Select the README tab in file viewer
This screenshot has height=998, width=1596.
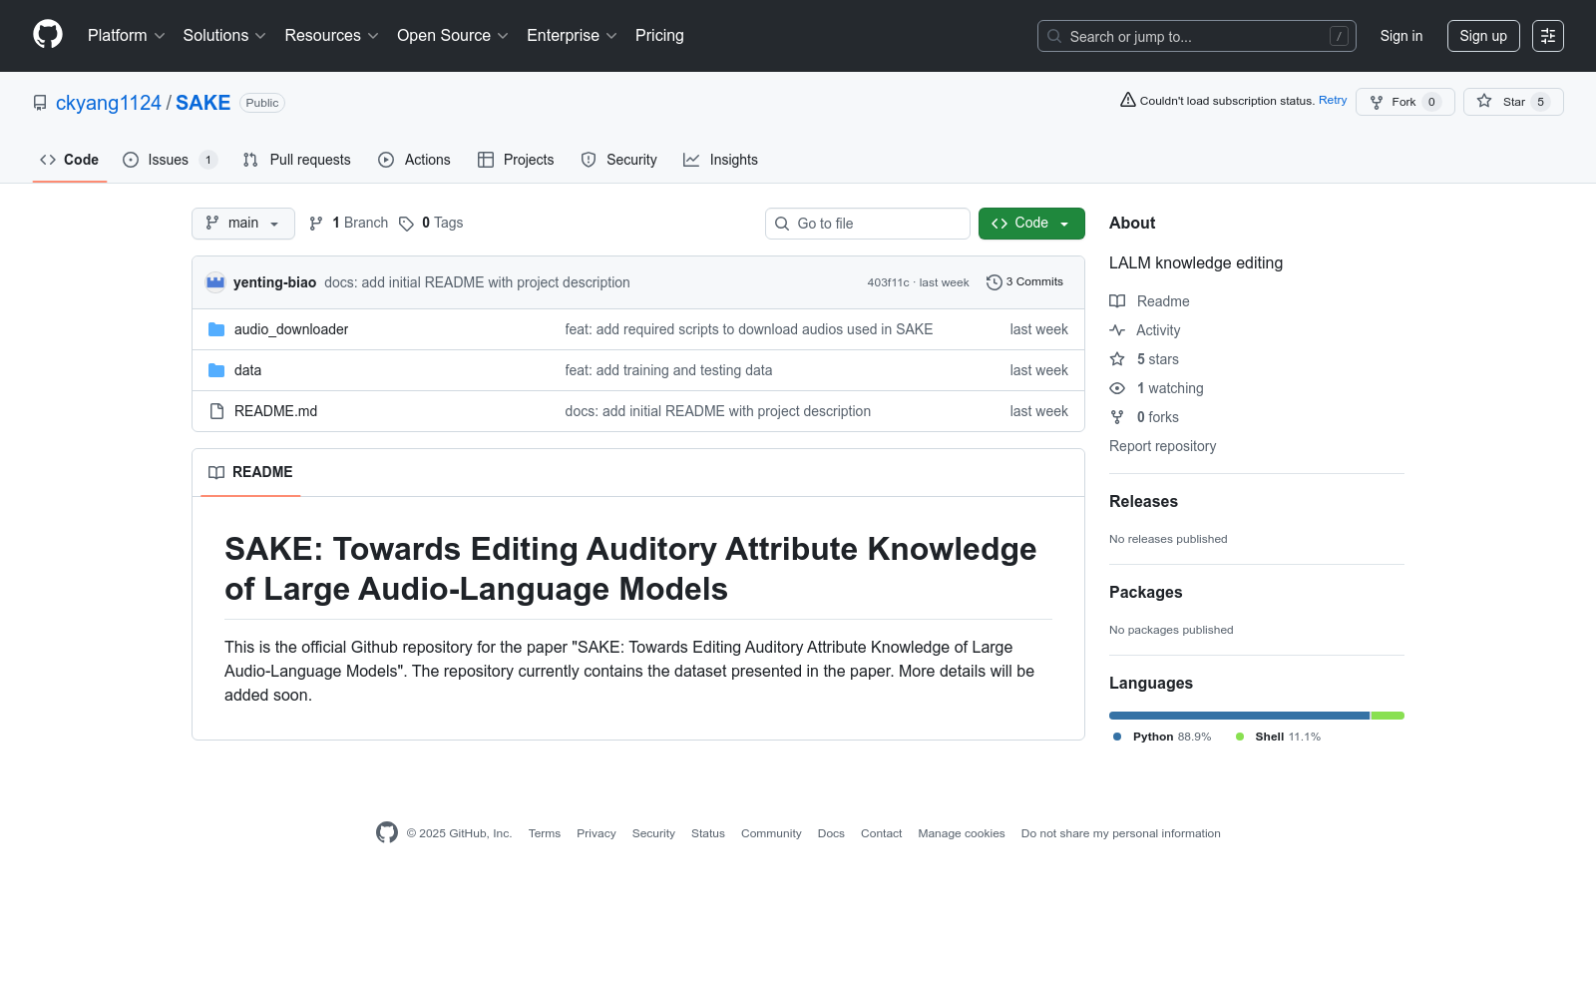(250, 472)
